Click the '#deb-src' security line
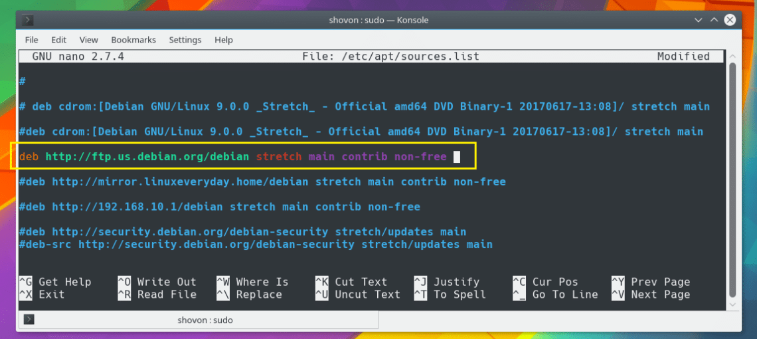The height and width of the screenshot is (339, 757). coord(256,244)
